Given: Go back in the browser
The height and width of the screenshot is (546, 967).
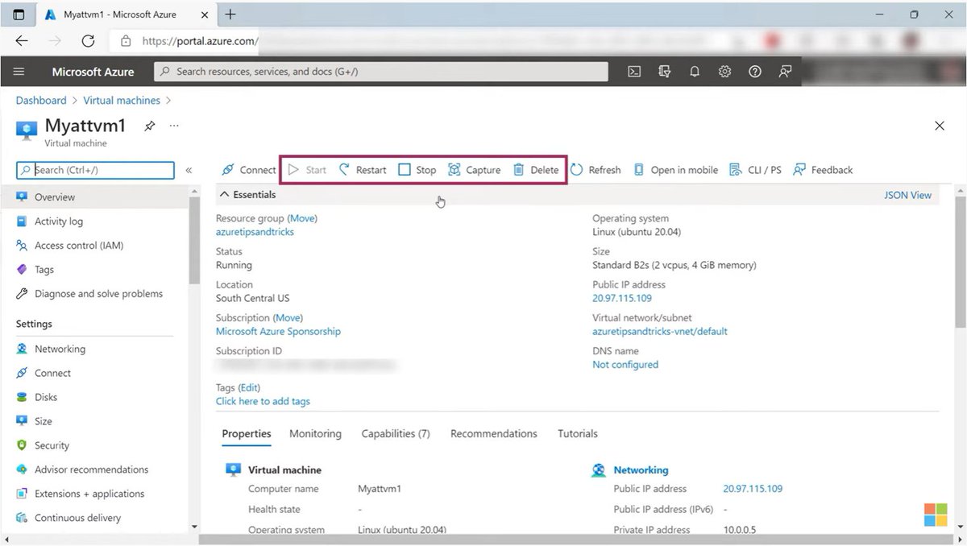Looking at the screenshot, I should [x=22, y=41].
